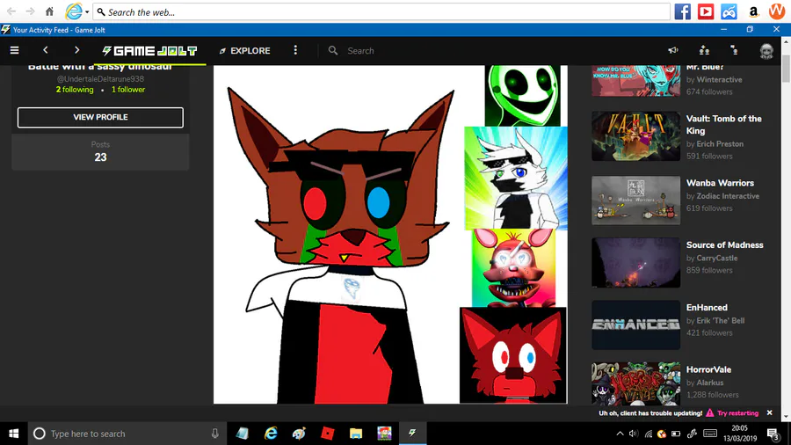Open the Game Jolt hamburger sidebar menu
Image resolution: width=791 pixels, height=445 pixels.
pos(14,50)
